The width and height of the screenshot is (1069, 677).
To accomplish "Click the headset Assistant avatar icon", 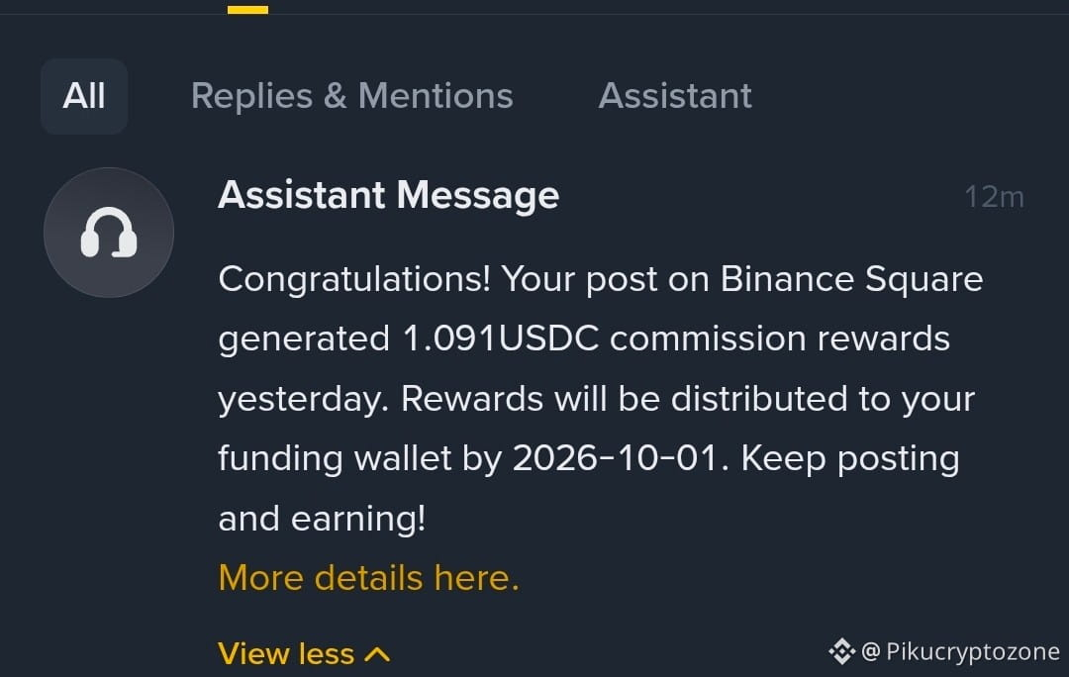I will (109, 233).
